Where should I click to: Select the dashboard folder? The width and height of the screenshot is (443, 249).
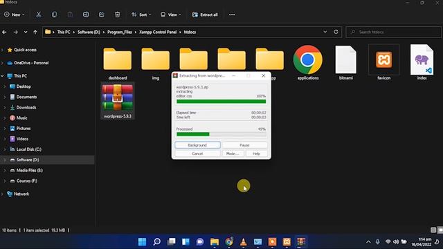point(118,64)
